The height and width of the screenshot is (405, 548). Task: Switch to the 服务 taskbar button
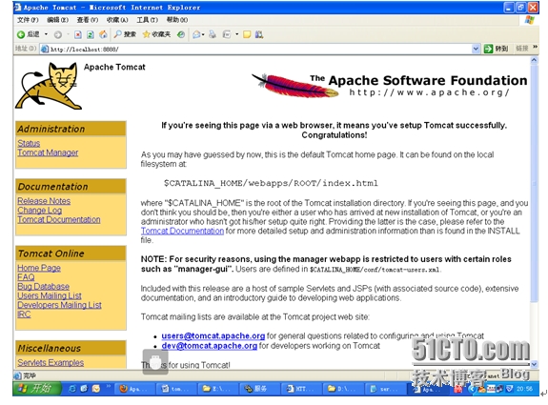pyautogui.click(x=259, y=389)
